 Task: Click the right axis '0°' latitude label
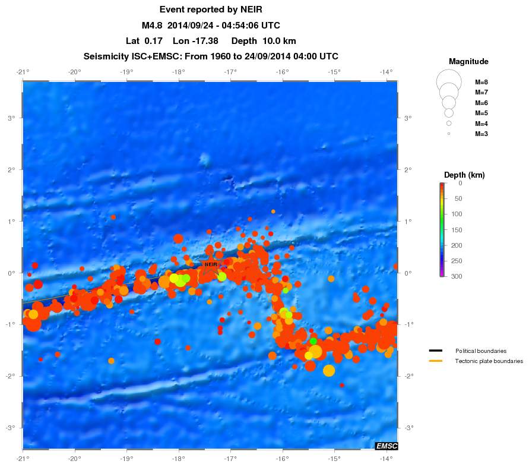[408, 273]
